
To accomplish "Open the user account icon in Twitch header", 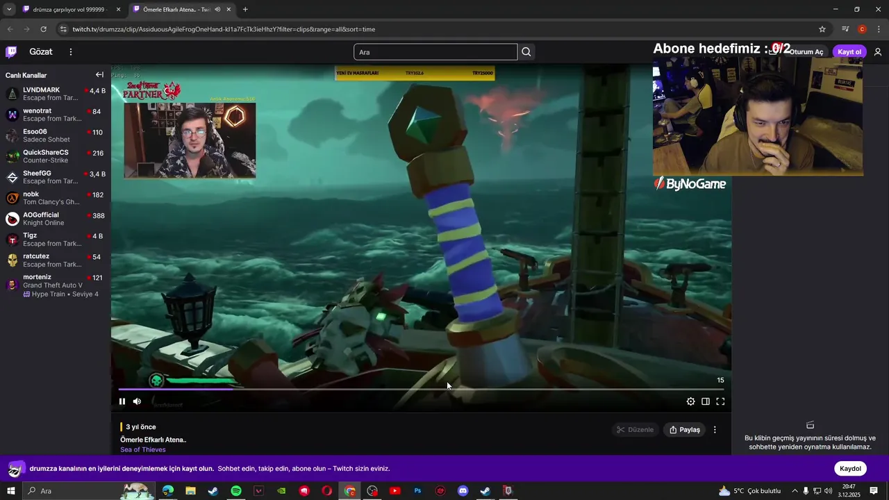I will (878, 52).
